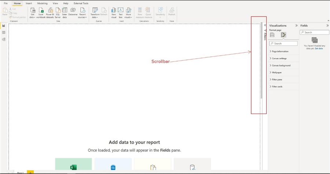Expand the Canvas background section
The image size is (330, 174).
(283, 66)
